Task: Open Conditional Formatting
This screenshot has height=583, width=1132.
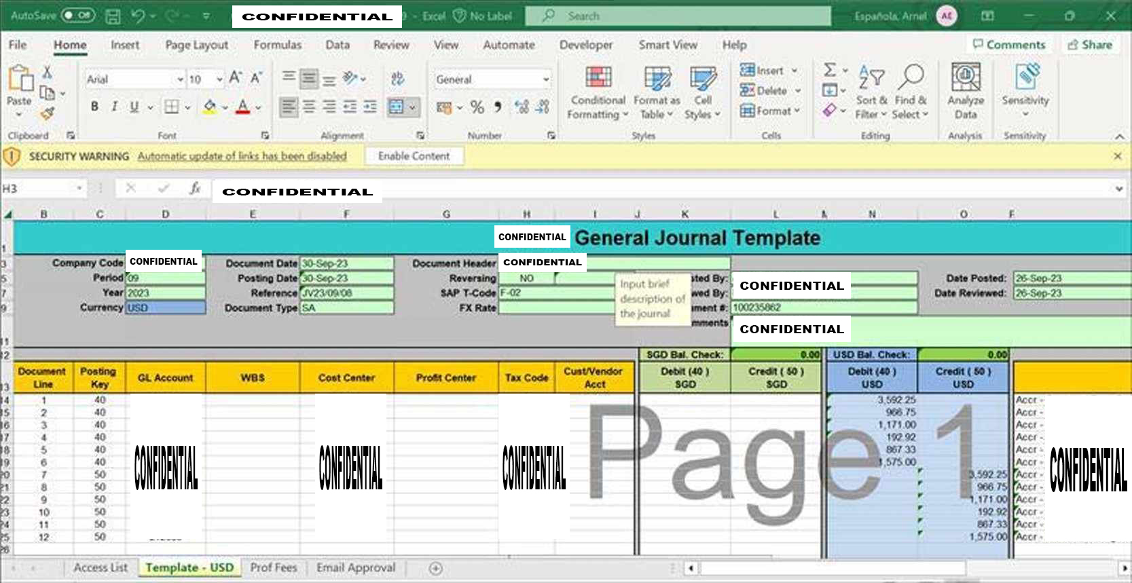Action: pos(598,93)
